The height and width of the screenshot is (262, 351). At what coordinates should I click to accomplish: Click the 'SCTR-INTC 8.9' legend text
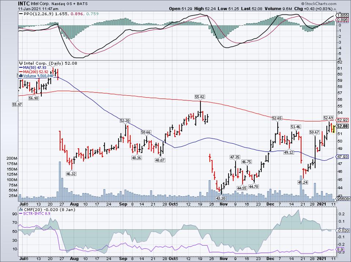point(37,213)
